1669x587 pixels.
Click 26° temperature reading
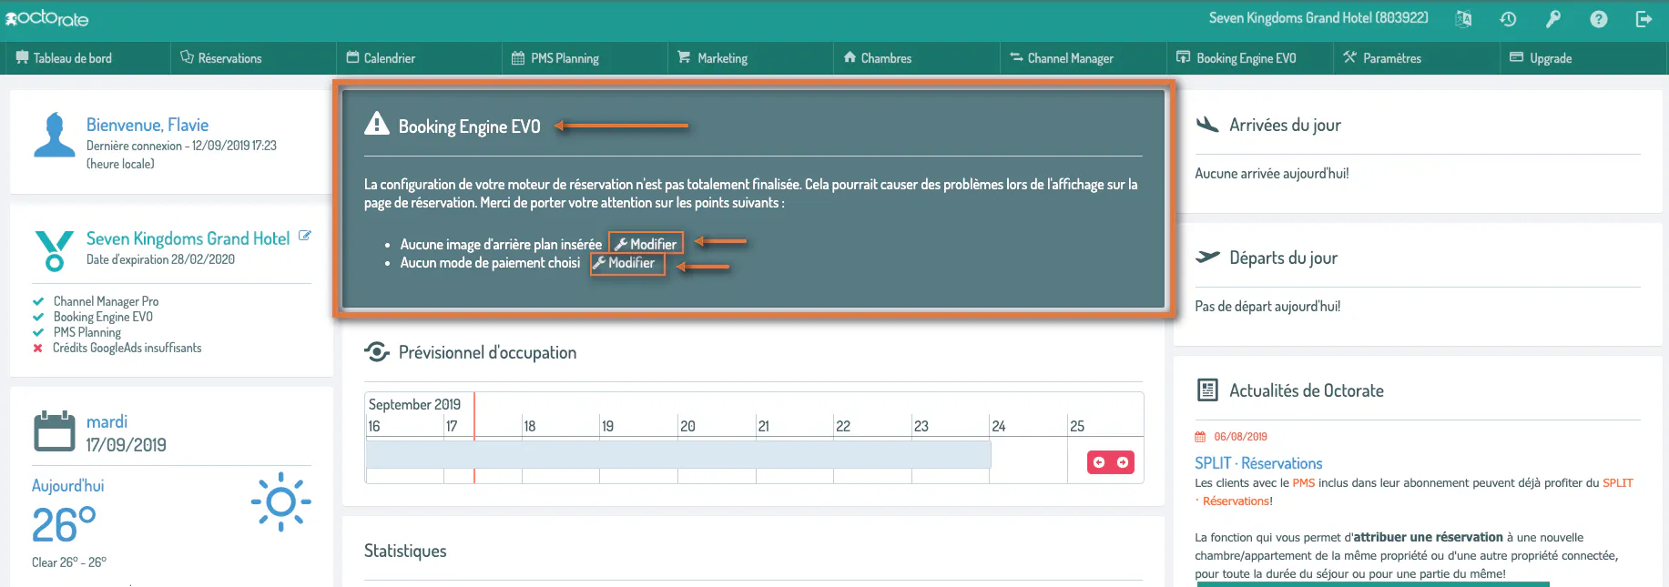(x=64, y=525)
